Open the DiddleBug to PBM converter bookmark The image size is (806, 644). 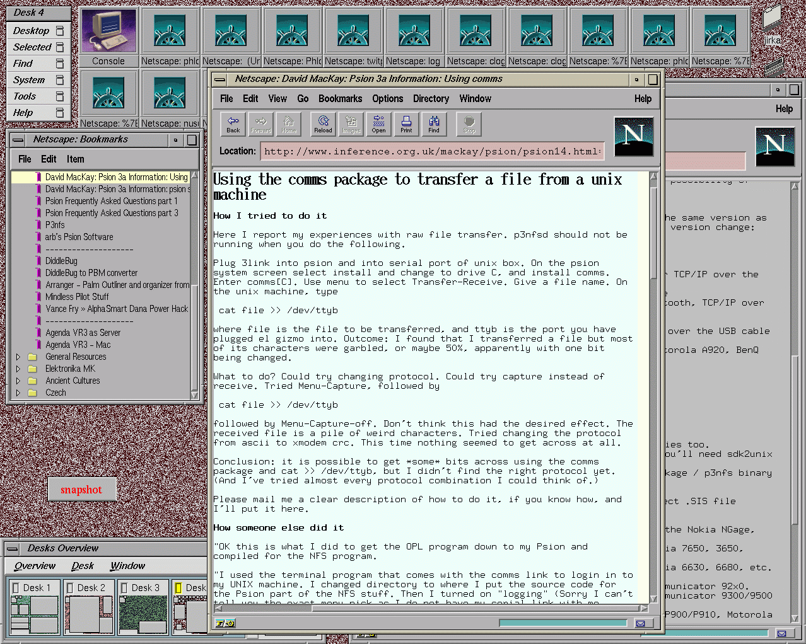coord(91,273)
